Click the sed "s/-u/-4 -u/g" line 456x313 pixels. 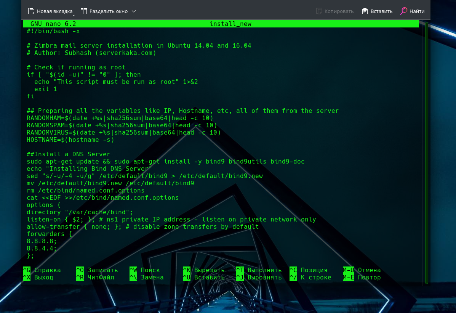pos(145,176)
